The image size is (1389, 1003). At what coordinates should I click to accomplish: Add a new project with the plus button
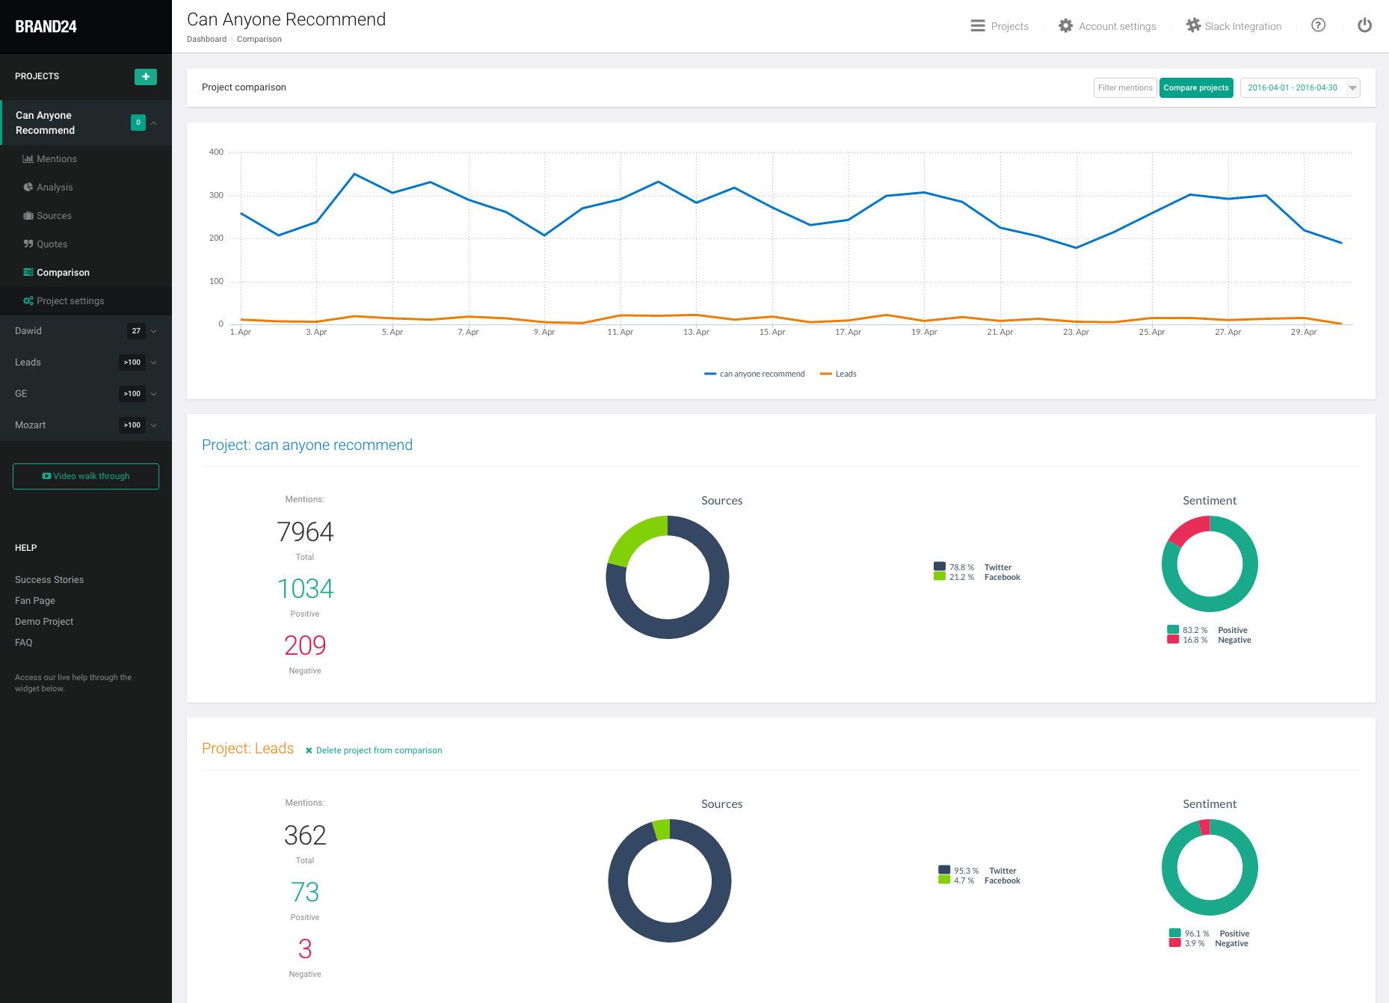[145, 76]
